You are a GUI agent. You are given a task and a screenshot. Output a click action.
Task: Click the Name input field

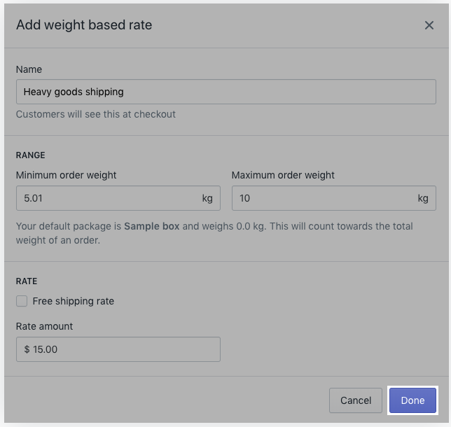(226, 92)
